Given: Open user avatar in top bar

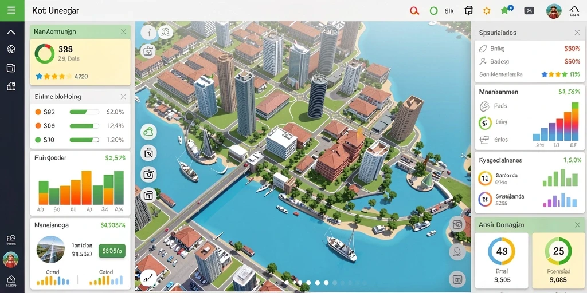Looking at the screenshot, I should tap(554, 11).
